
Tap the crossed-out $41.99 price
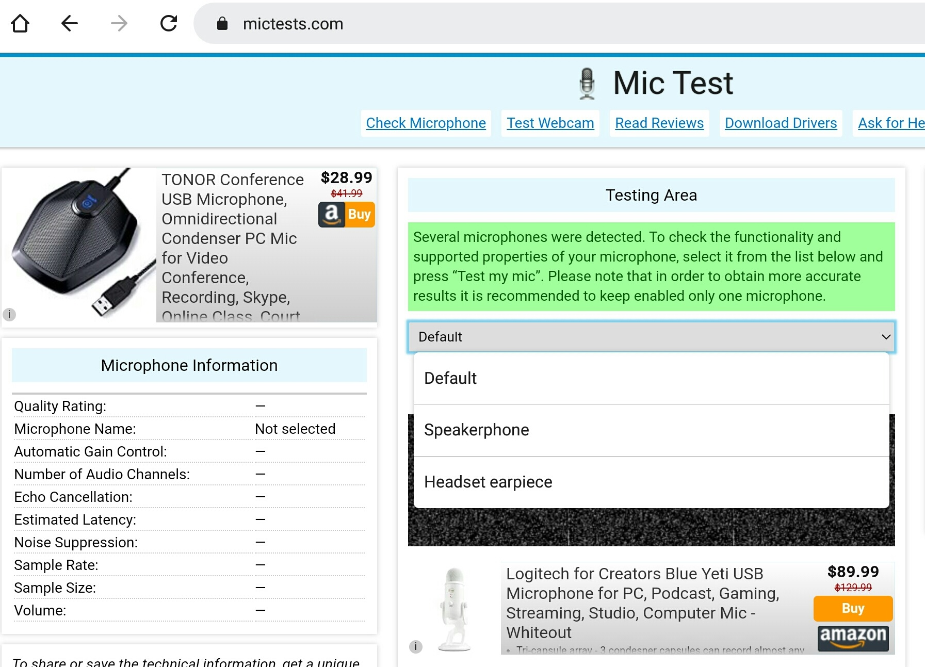(x=346, y=193)
